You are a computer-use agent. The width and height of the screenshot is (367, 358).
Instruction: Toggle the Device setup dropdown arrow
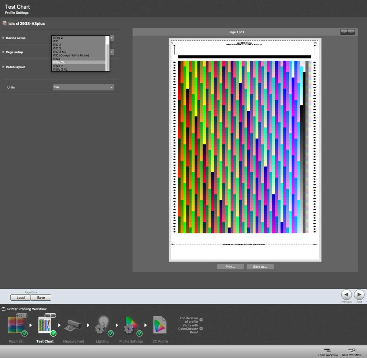(x=112, y=38)
